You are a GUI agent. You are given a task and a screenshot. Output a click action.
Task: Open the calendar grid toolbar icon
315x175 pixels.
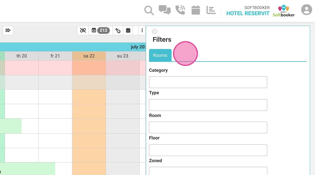click(128, 30)
